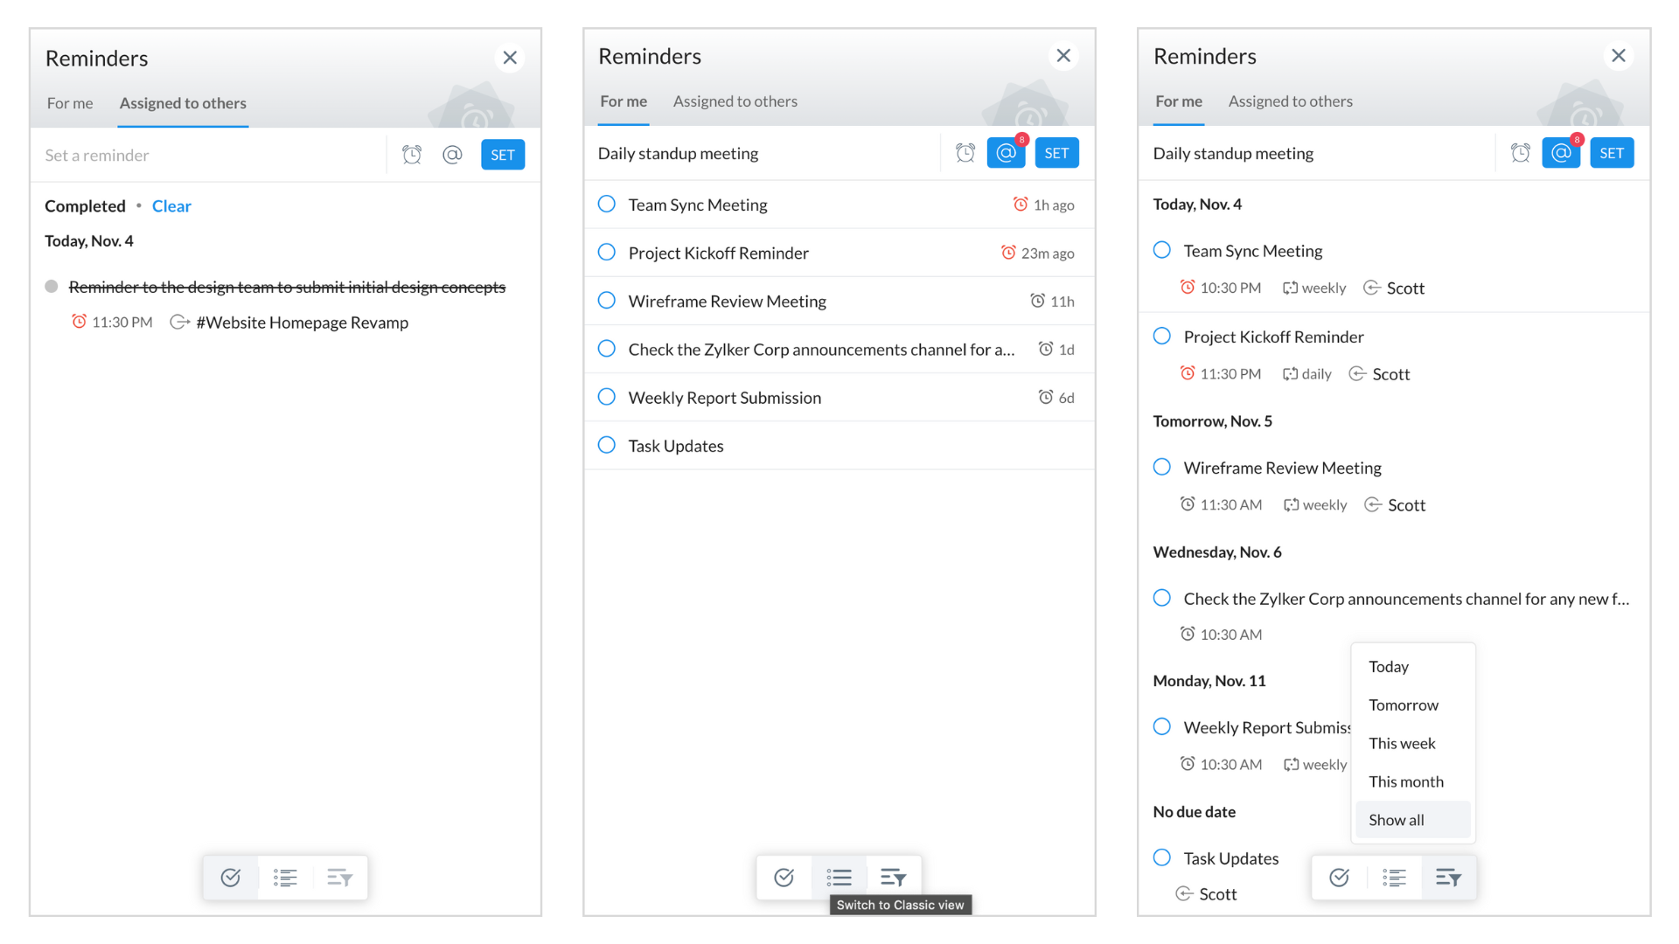
Task: Toggle filter dropdown icon in right panel toolbar
Action: [1448, 877]
